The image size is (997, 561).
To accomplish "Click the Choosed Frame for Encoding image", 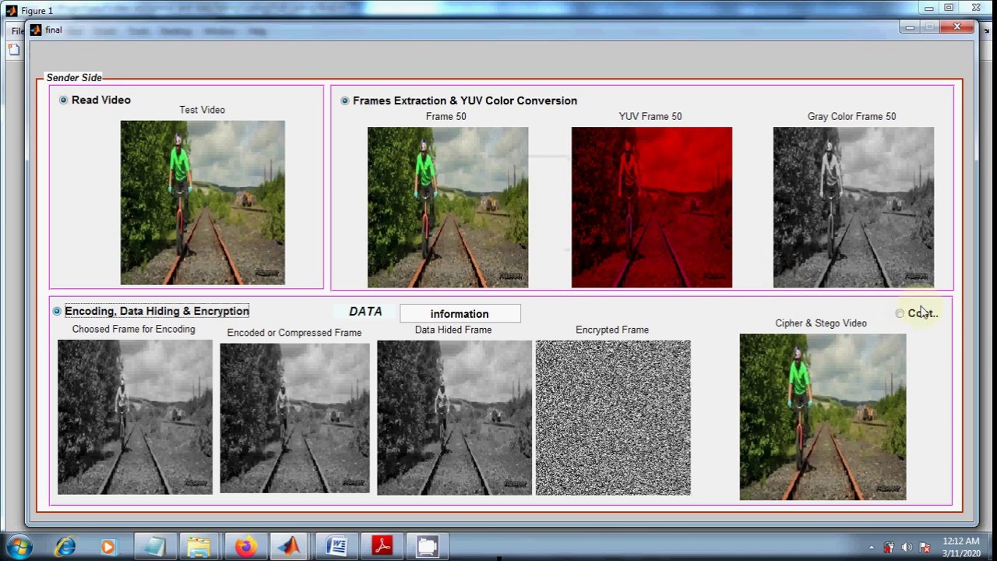I will click(135, 417).
